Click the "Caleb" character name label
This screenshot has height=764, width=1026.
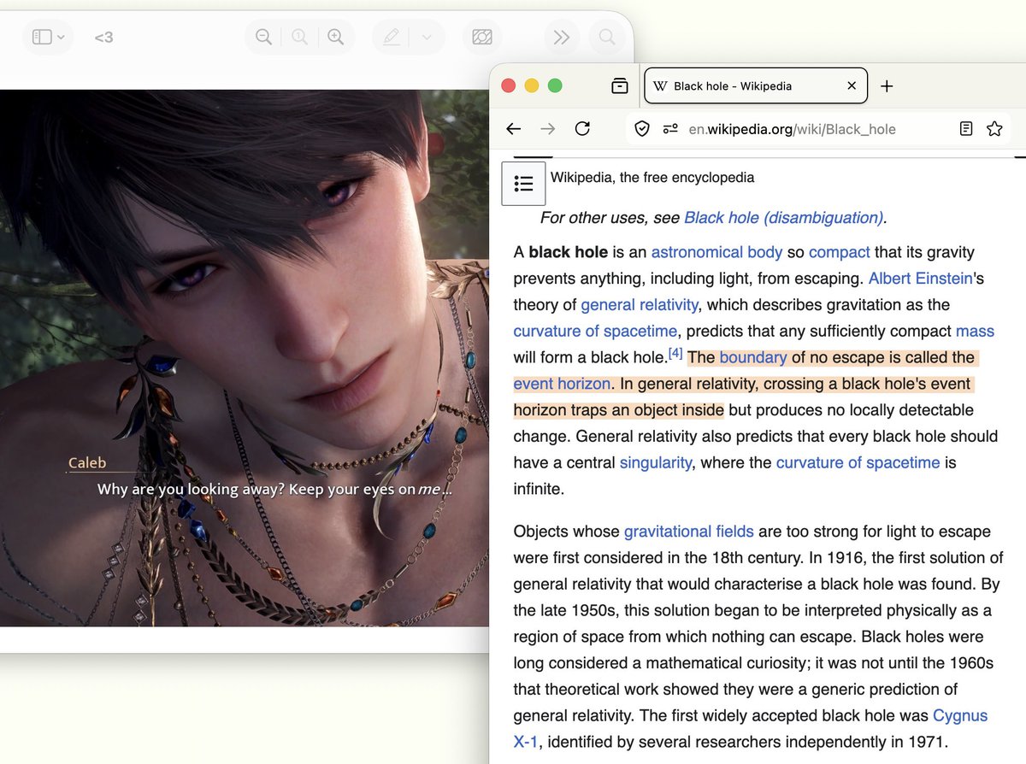click(87, 463)
